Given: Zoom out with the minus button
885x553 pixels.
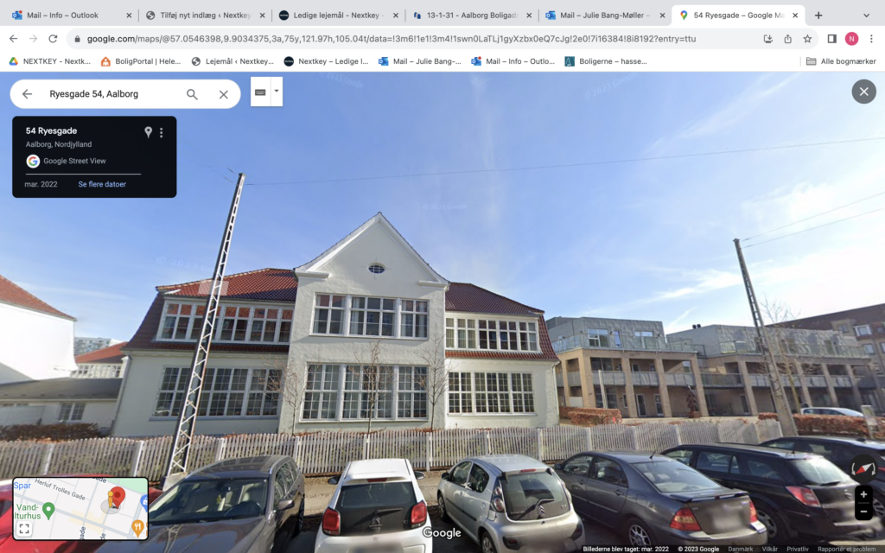Looking at the screenshot, I should tap(863, 512).
